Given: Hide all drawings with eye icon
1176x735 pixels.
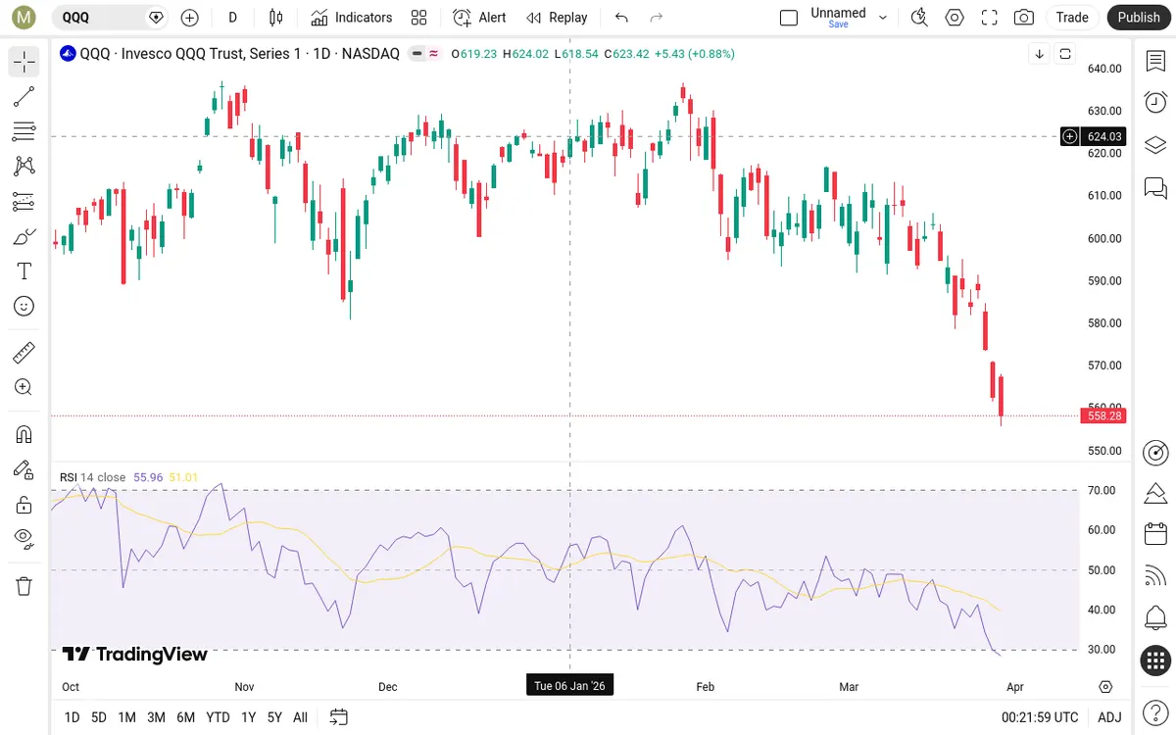Looking at the screenshot, I should [24, 539].
